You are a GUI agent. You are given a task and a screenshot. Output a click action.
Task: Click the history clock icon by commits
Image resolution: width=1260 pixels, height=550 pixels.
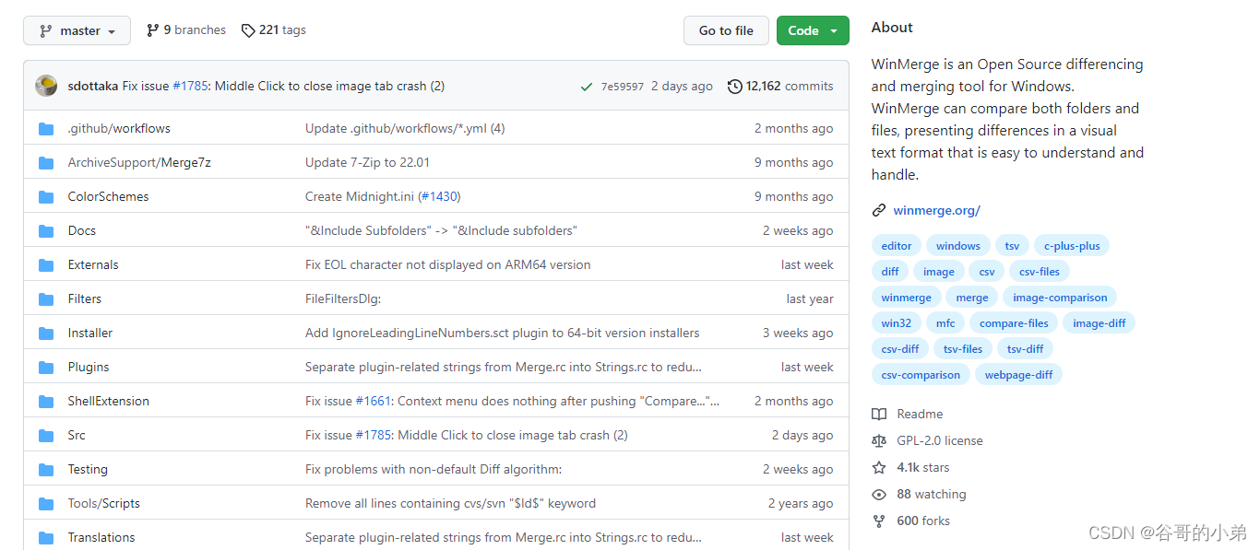click(x=734, y=87)
